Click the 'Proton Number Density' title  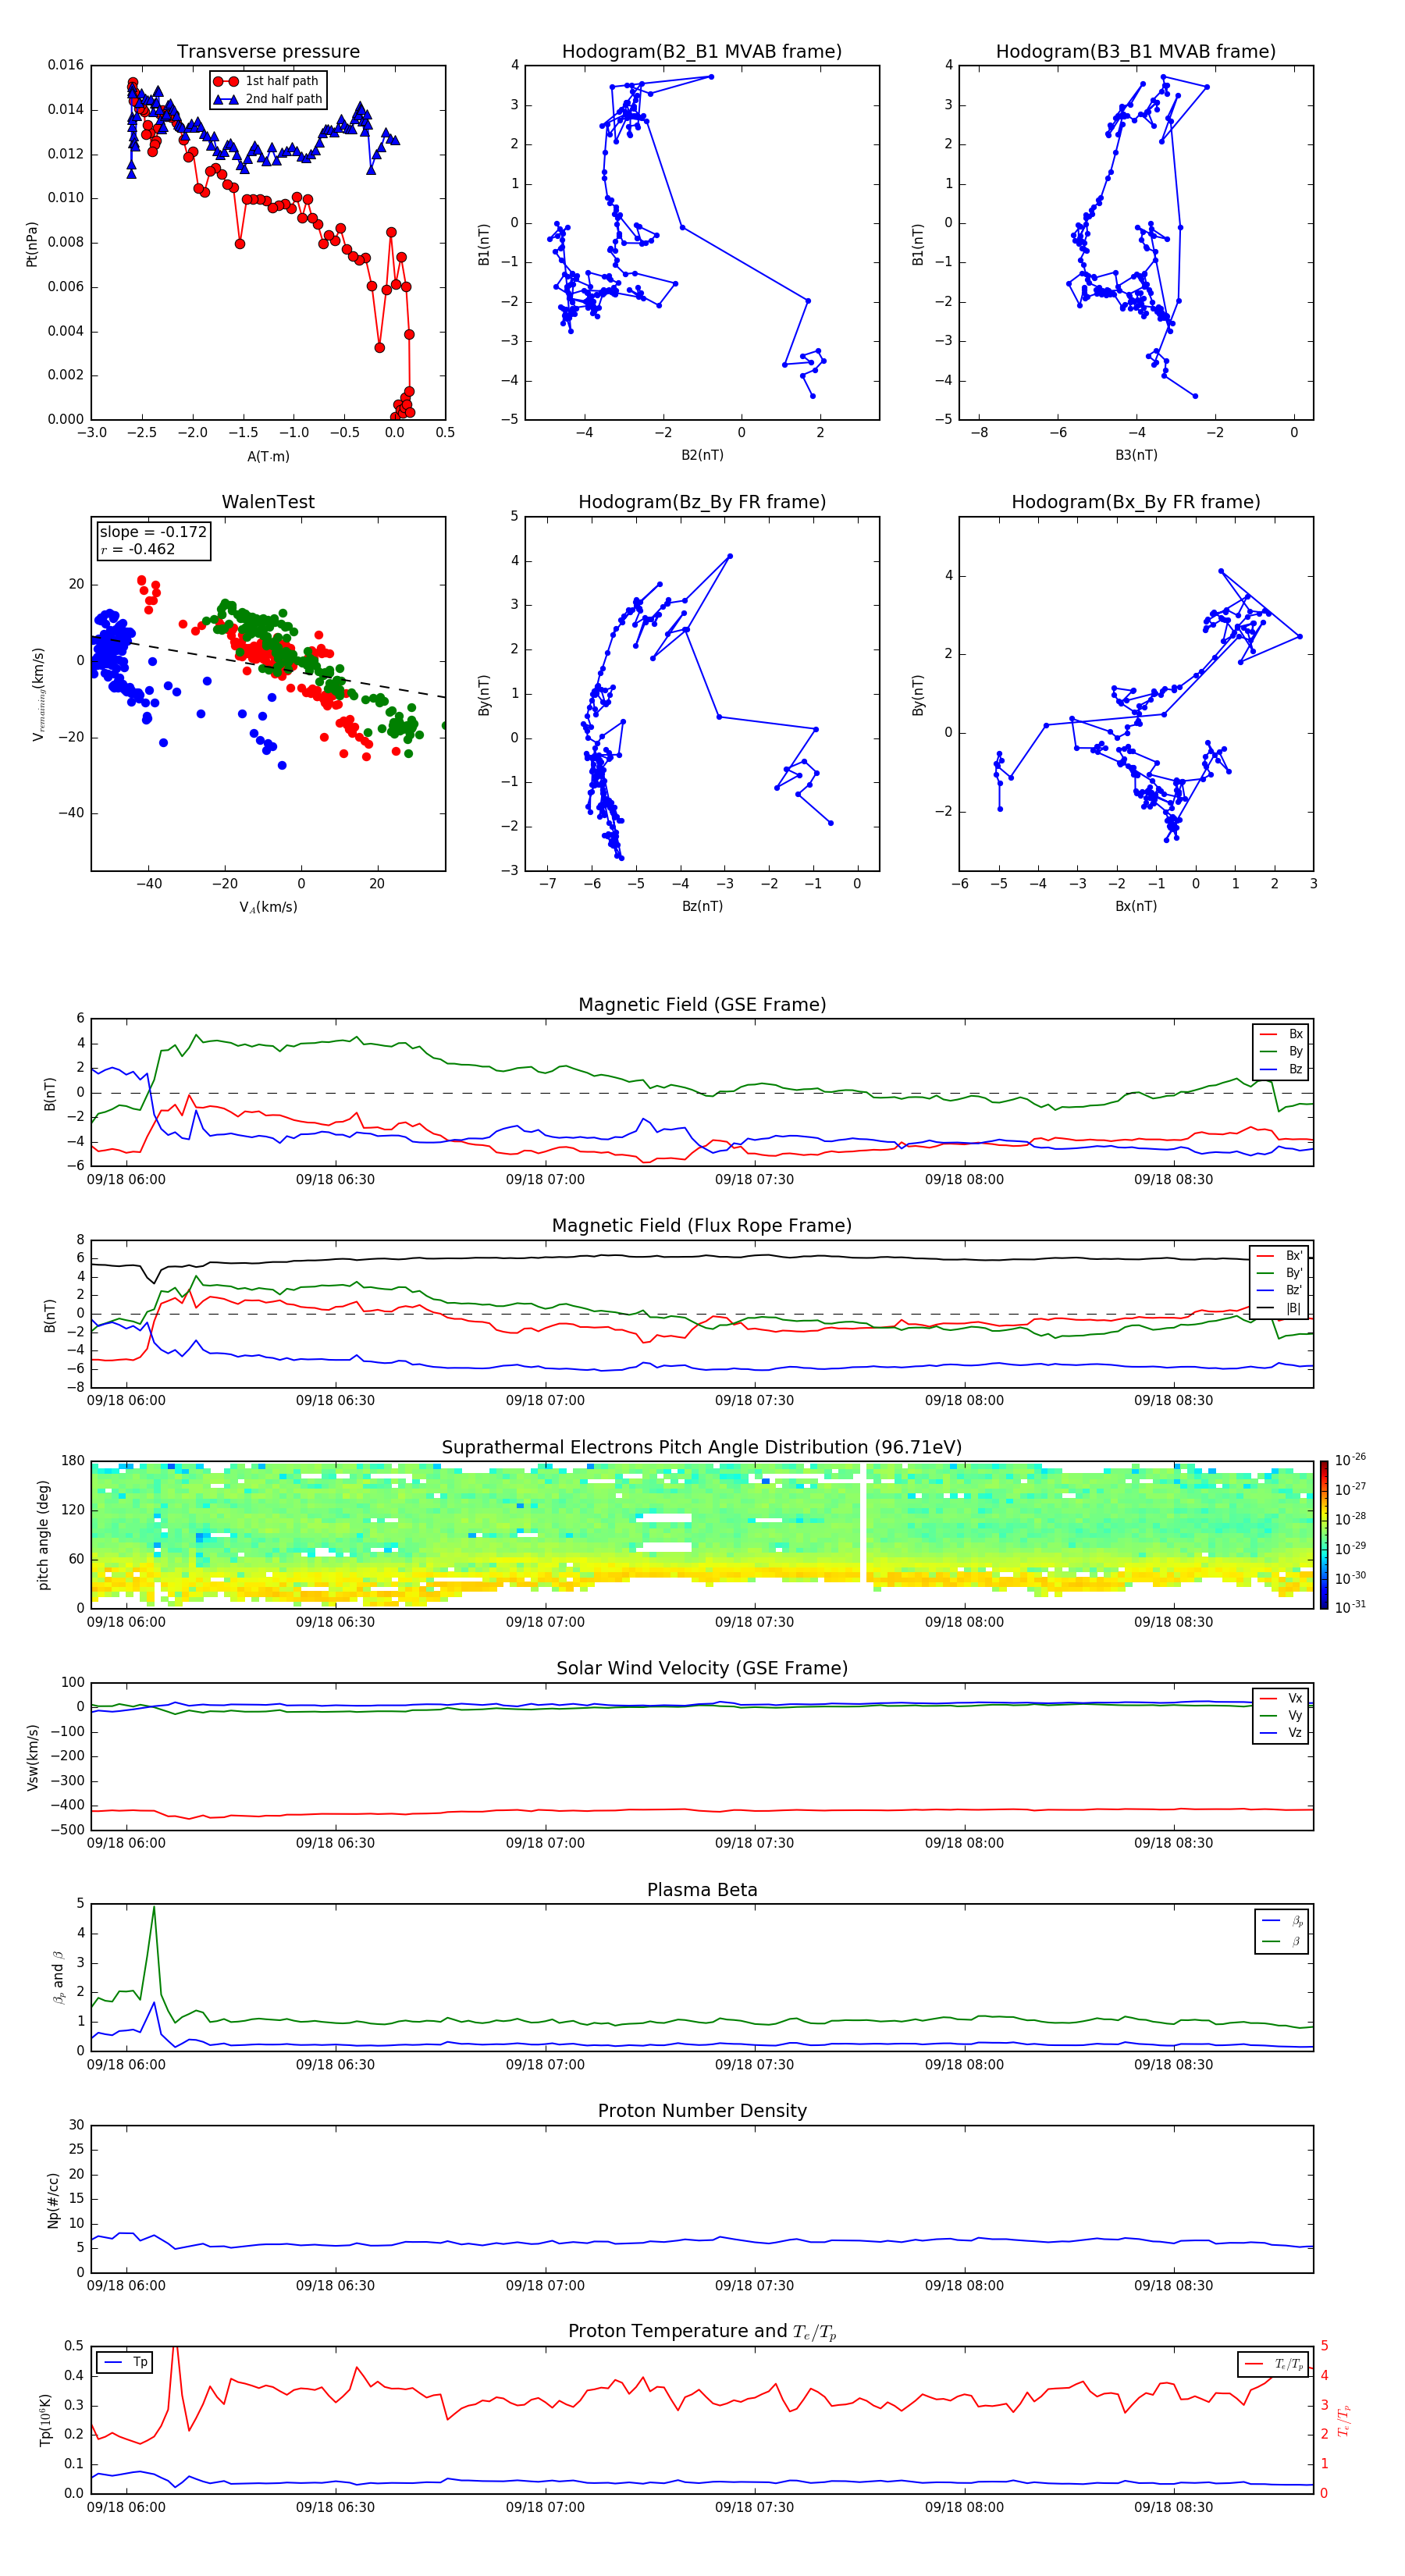point(702,2111)
